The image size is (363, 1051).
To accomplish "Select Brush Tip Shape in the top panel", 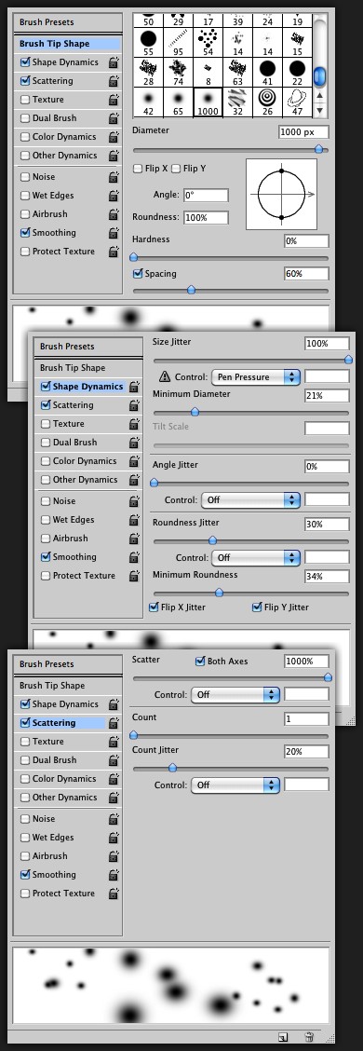I will coord(54,44).
